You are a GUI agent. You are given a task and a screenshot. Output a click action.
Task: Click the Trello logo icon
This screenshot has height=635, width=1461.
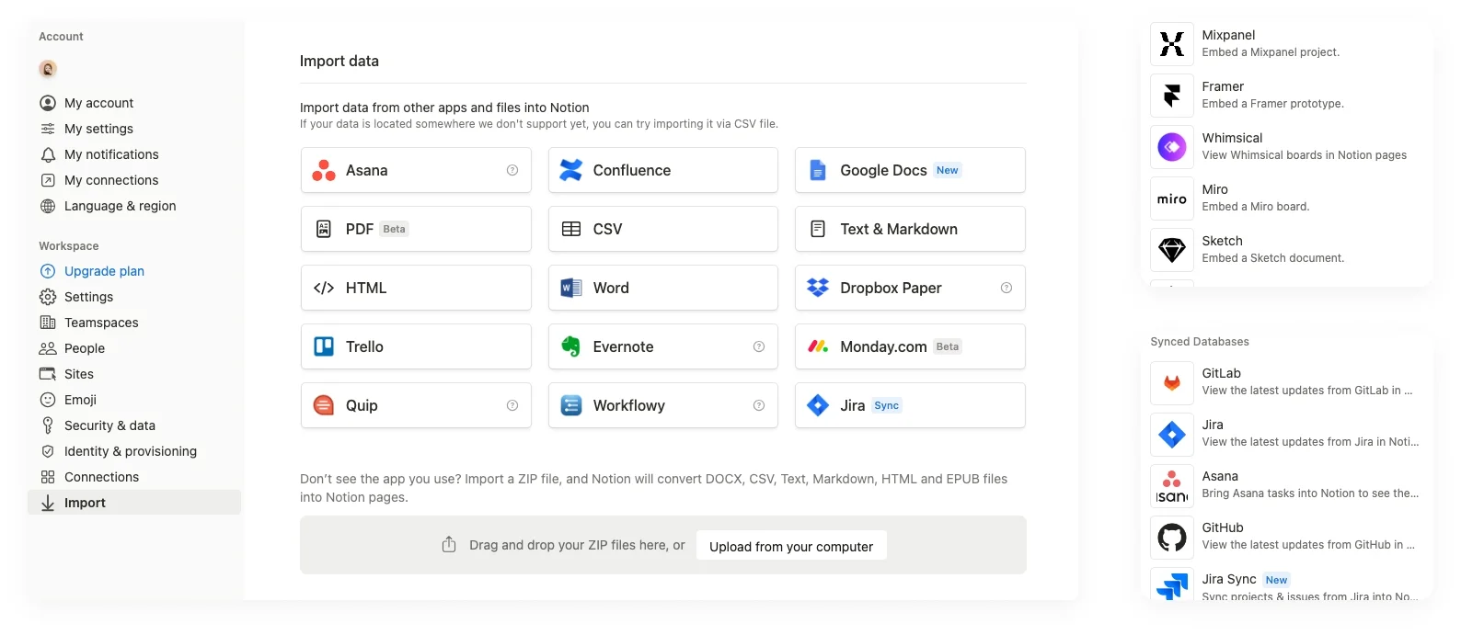pos(324,346)
